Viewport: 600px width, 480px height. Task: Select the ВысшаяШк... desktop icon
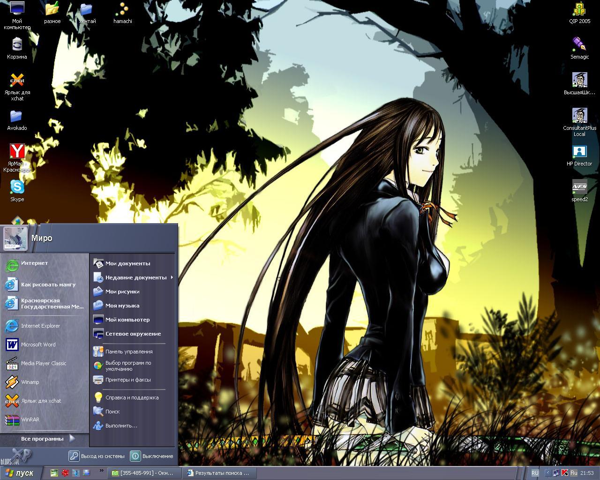point(580,84)
